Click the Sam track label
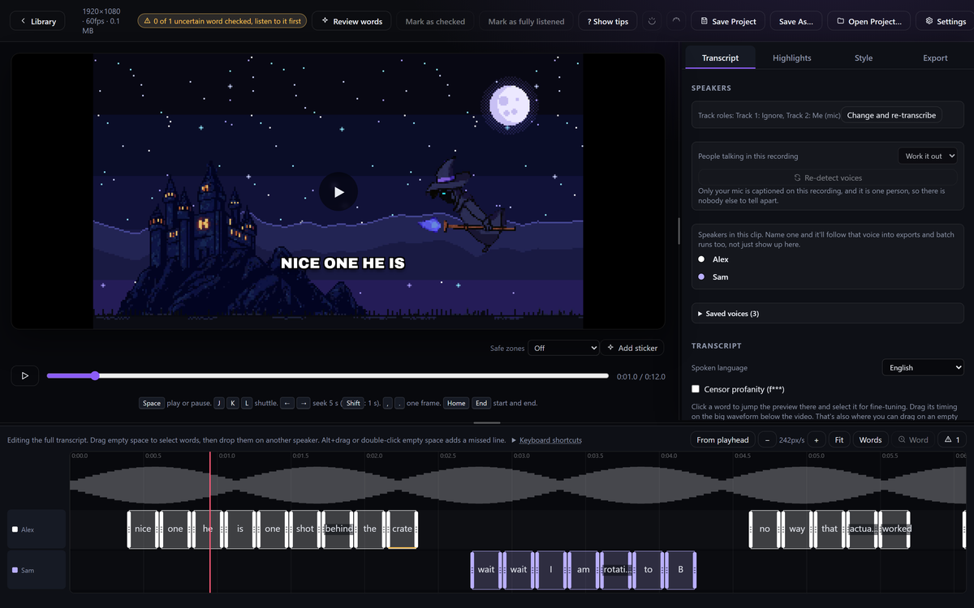 pos(37,571)
